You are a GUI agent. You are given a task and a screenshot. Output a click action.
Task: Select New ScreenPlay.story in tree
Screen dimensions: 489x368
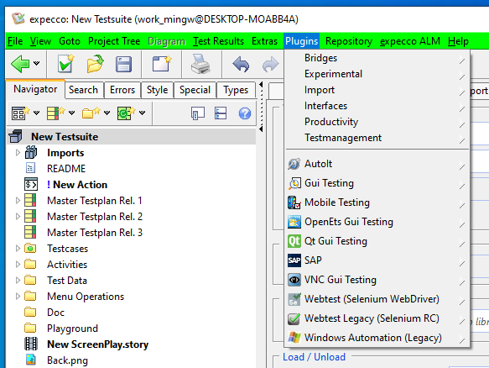(97, 344)
